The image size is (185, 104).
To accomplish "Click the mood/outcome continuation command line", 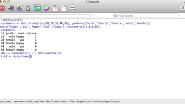I will [50, 27].
